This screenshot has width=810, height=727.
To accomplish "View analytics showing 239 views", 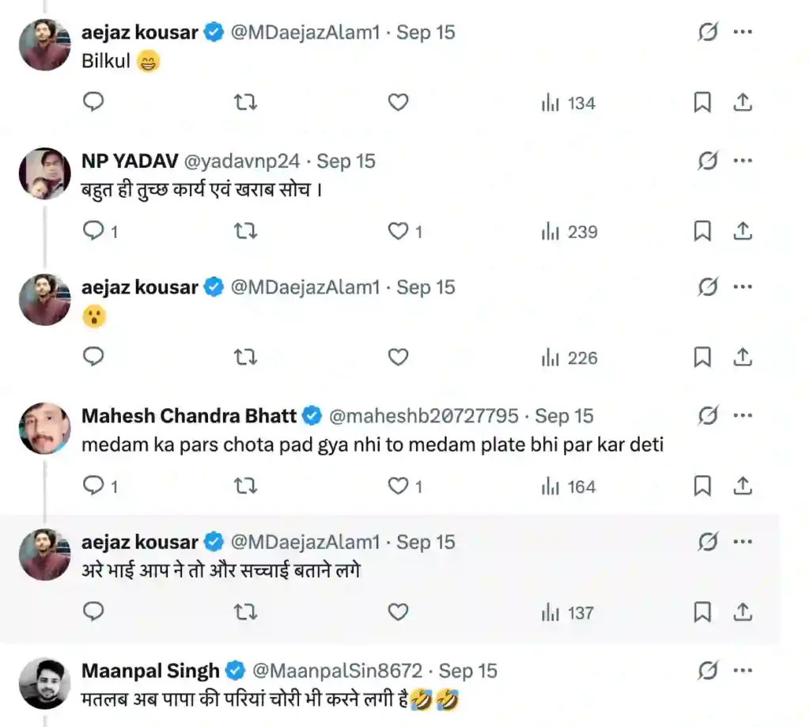I will (x=570, y=231).
